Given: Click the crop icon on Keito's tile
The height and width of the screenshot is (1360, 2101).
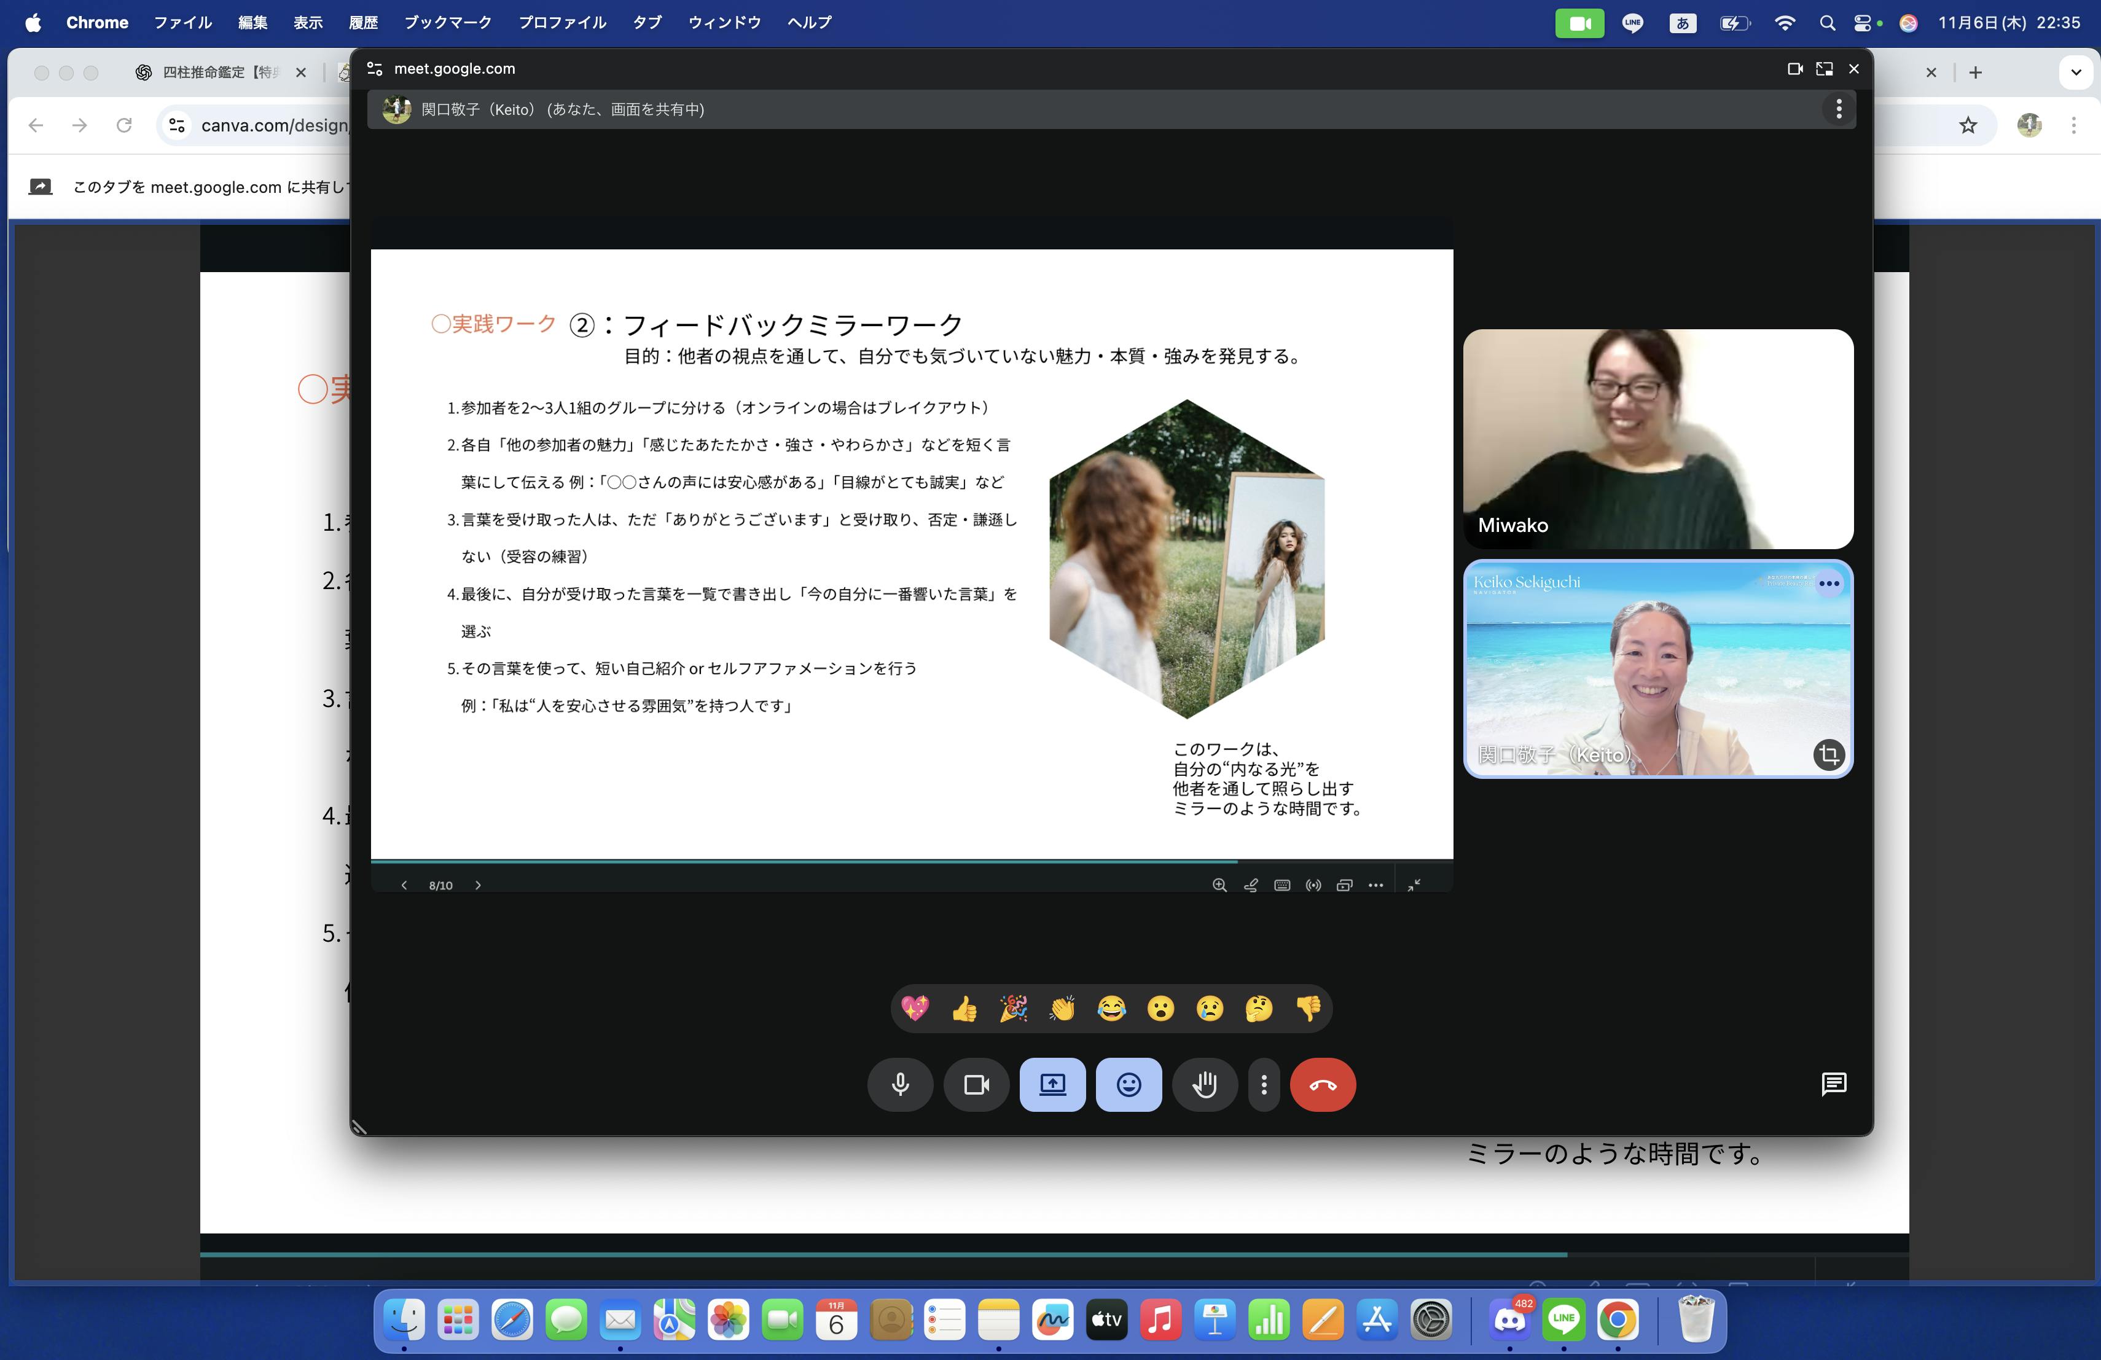Looking at the screenshot, I should pos(1828,754).
